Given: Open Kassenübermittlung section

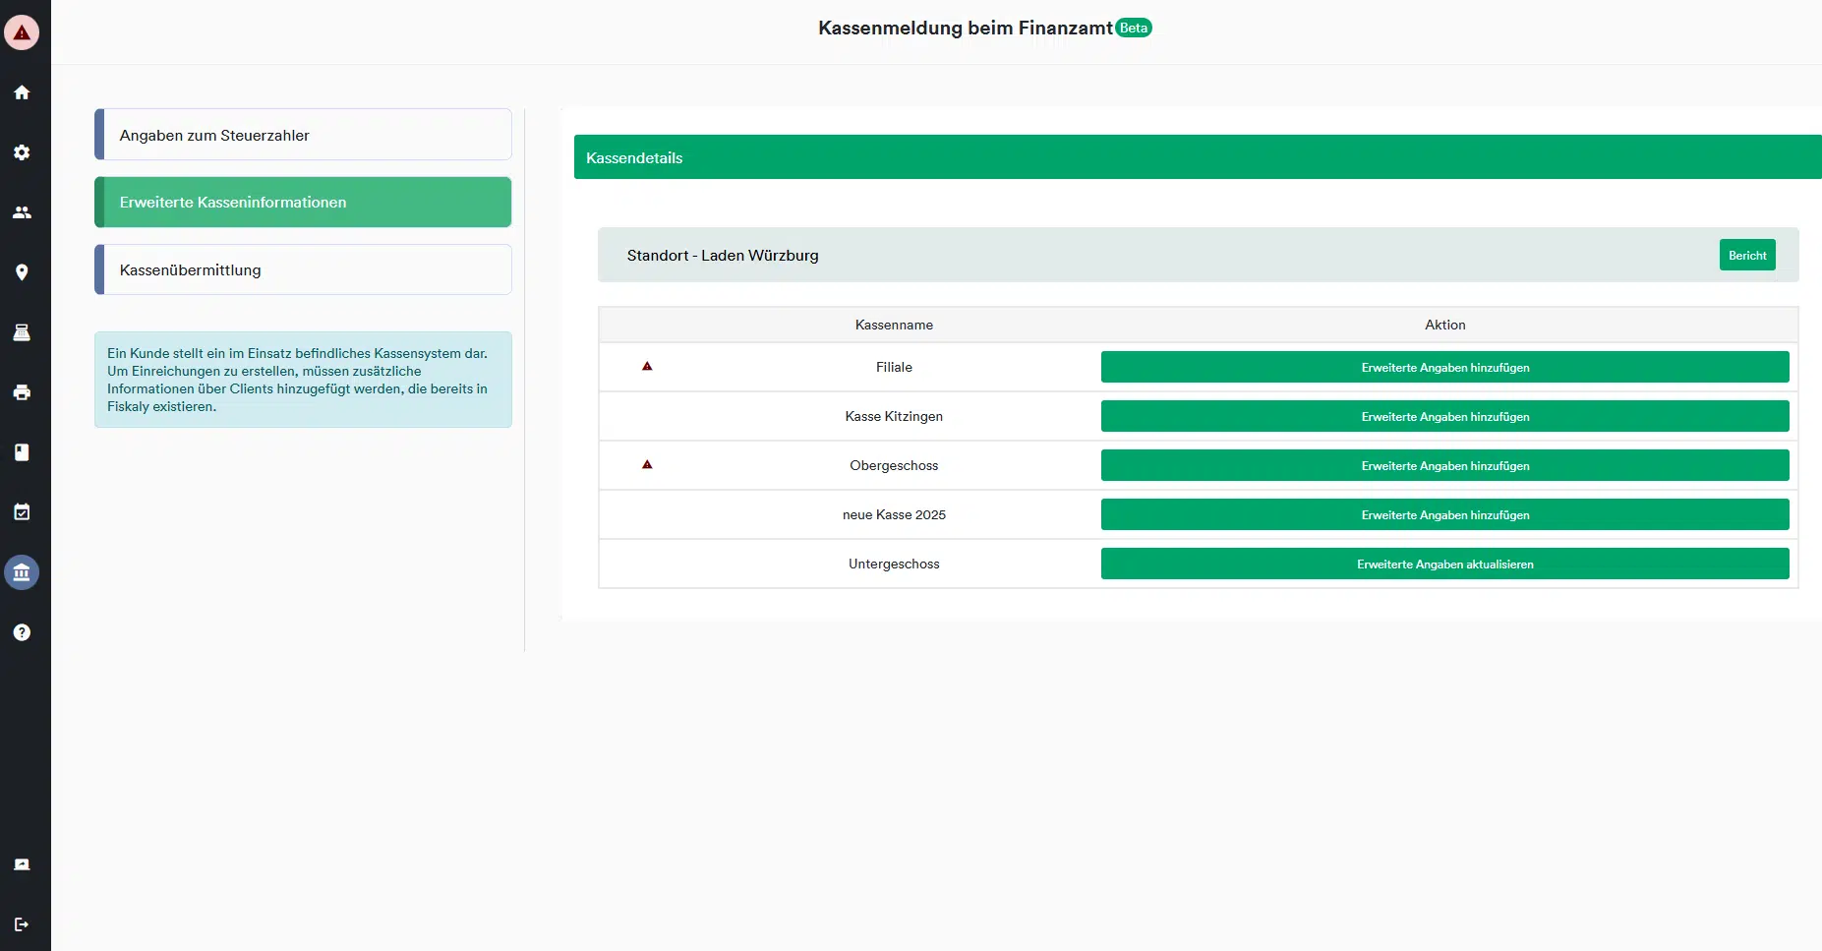Looking at the screenshot, I should pos(303,269).
